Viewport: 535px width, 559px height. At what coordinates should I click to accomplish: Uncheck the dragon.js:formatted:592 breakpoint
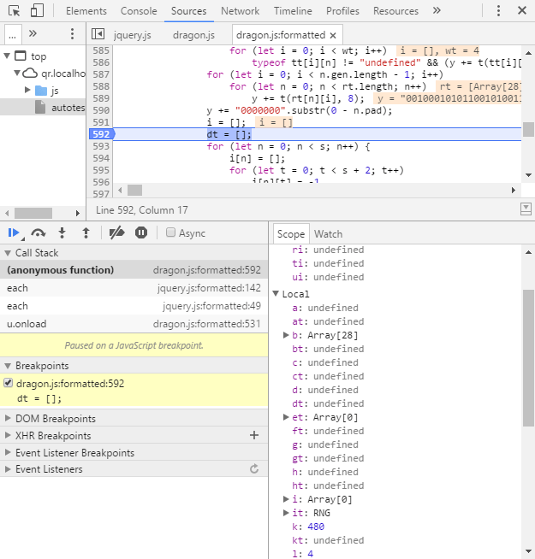click(x=9, y=384)
